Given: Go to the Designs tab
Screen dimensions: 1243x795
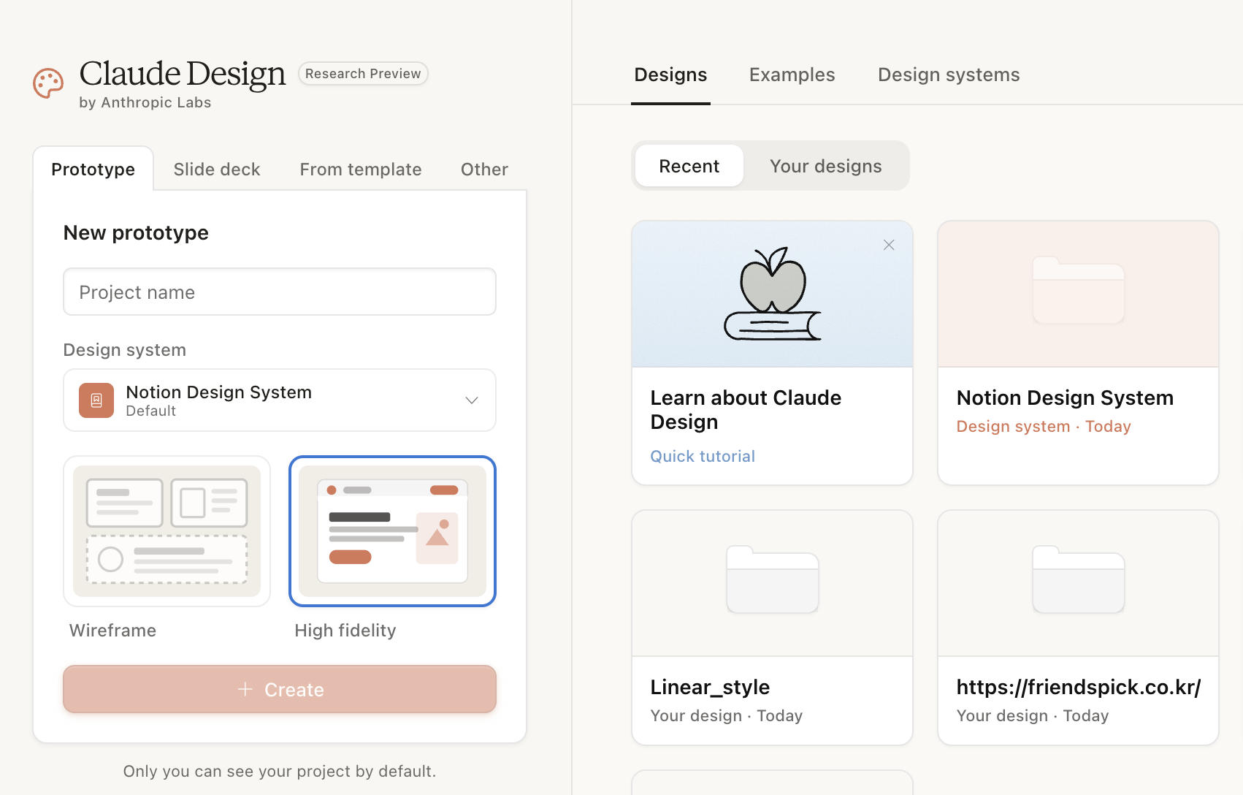Looking at the screenshot, I should [x=670, y=75].
